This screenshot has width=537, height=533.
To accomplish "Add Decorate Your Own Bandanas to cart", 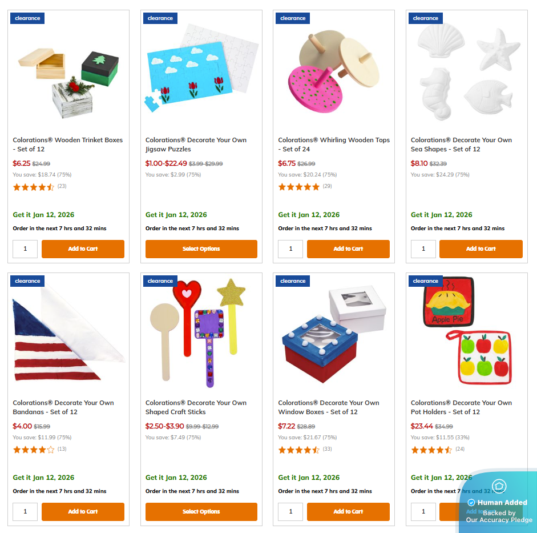I will coord(83,511).
